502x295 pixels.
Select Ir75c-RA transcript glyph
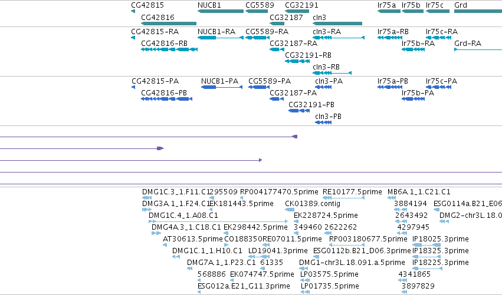click(439, 38)
